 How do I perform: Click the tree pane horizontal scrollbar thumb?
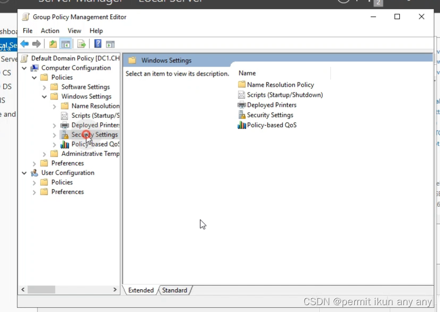41,290
